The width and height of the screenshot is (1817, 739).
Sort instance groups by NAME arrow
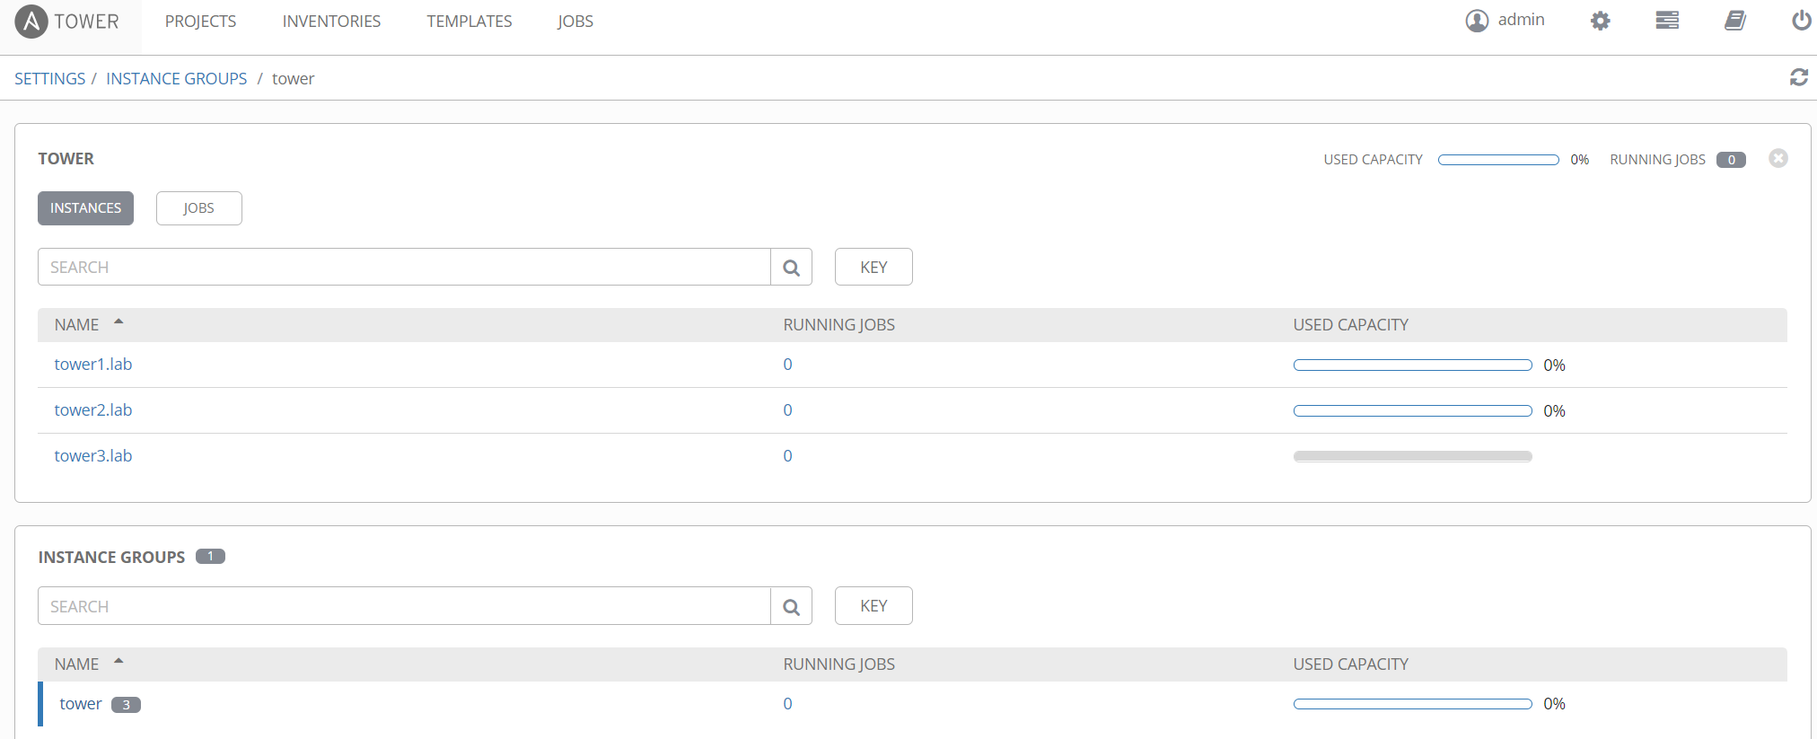point(118,661)
